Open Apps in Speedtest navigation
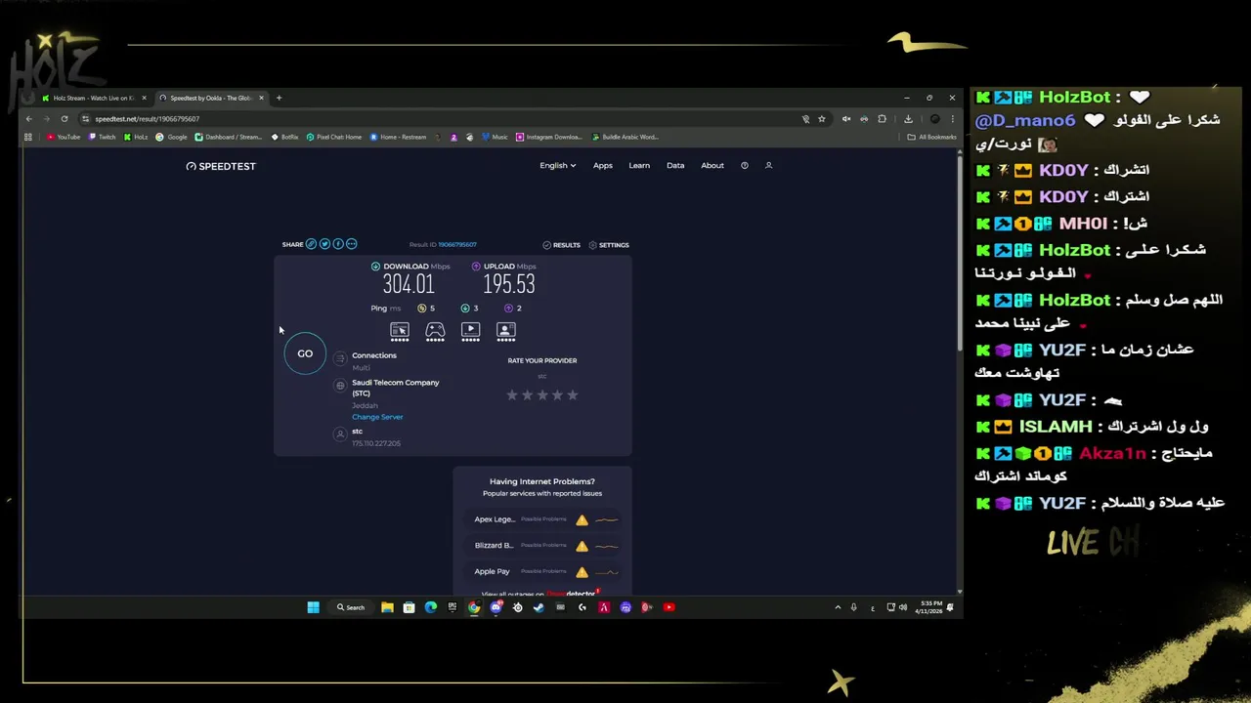This screenshot has height=703, width=1251. pos(603,166)
